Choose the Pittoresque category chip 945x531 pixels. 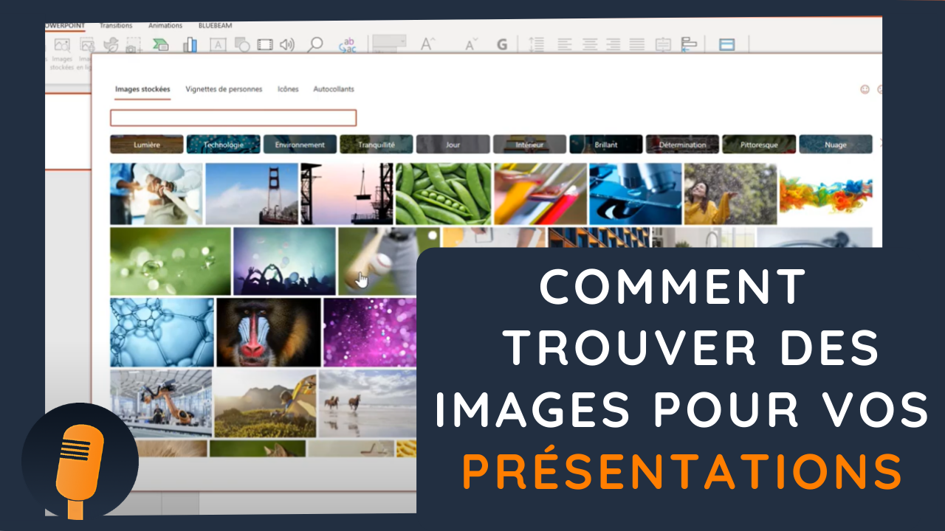tap(759, 145)
